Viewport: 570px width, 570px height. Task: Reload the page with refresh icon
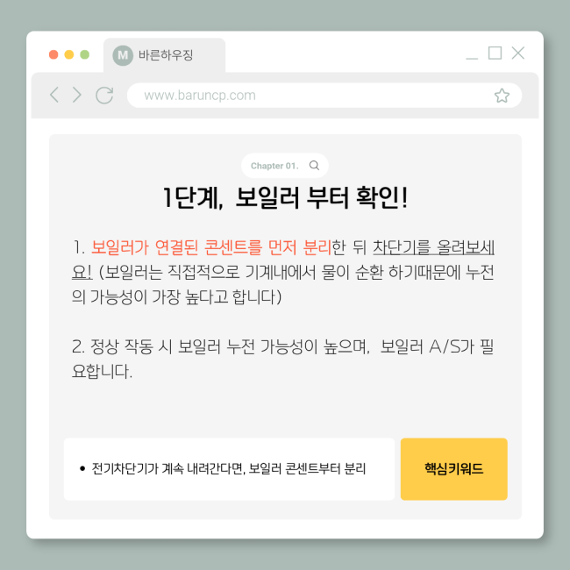coord(104,96)
